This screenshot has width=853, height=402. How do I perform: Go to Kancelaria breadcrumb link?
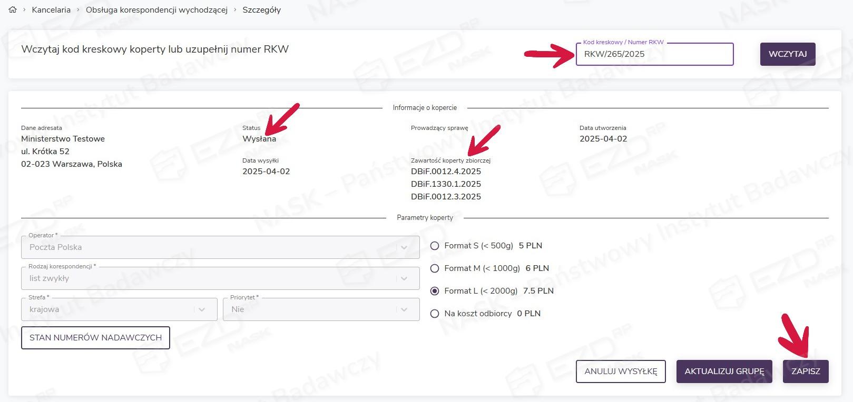51,9
